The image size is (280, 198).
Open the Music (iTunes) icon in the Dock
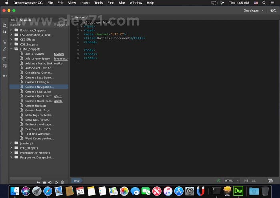coord(168,191)
